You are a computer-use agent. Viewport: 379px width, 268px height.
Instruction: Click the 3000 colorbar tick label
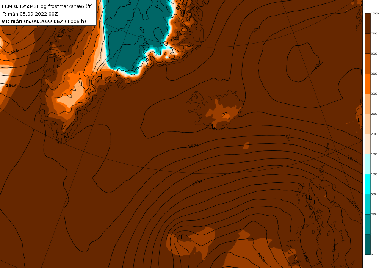(x=374, y=94)
